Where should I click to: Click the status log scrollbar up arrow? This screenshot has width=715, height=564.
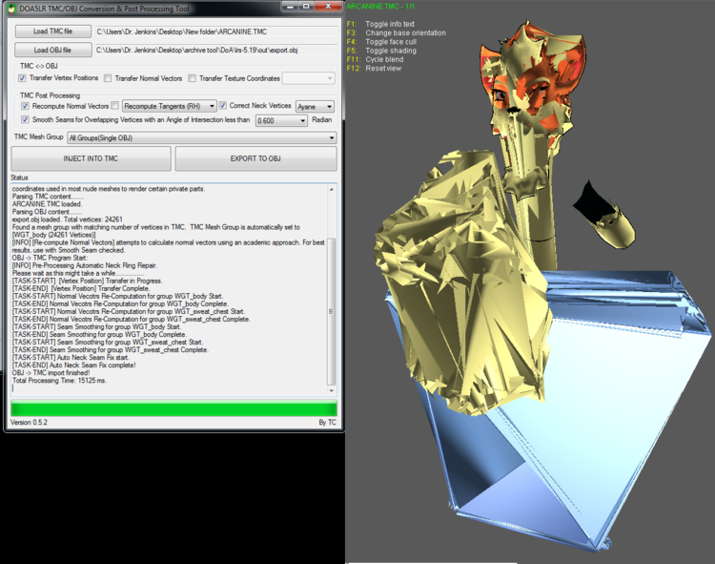coord(332,189)
